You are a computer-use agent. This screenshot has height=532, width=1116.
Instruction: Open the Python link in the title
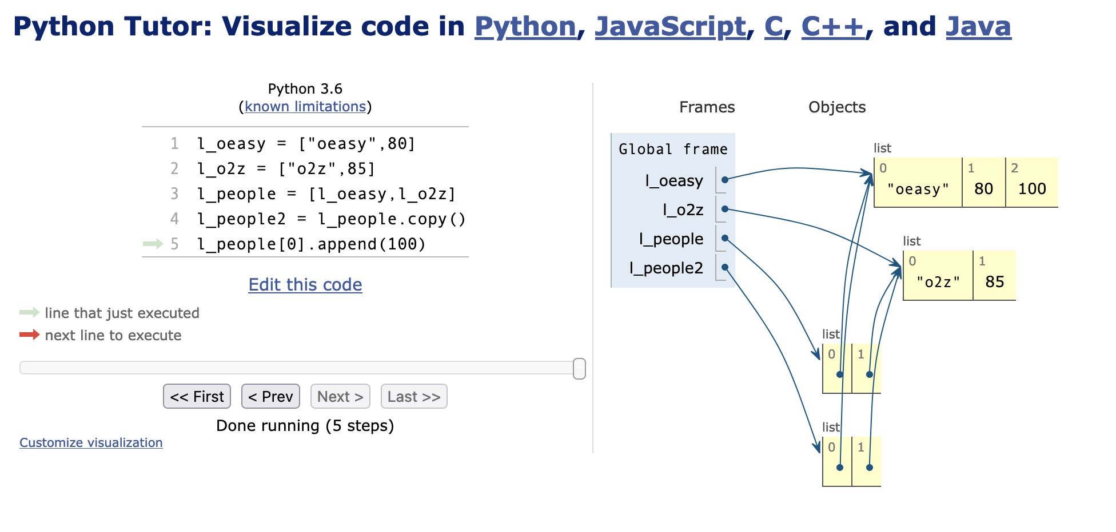point(525,26)
